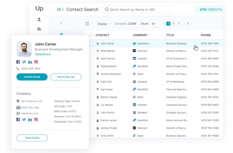Open the person icon in left sidebar

point(39,19)
